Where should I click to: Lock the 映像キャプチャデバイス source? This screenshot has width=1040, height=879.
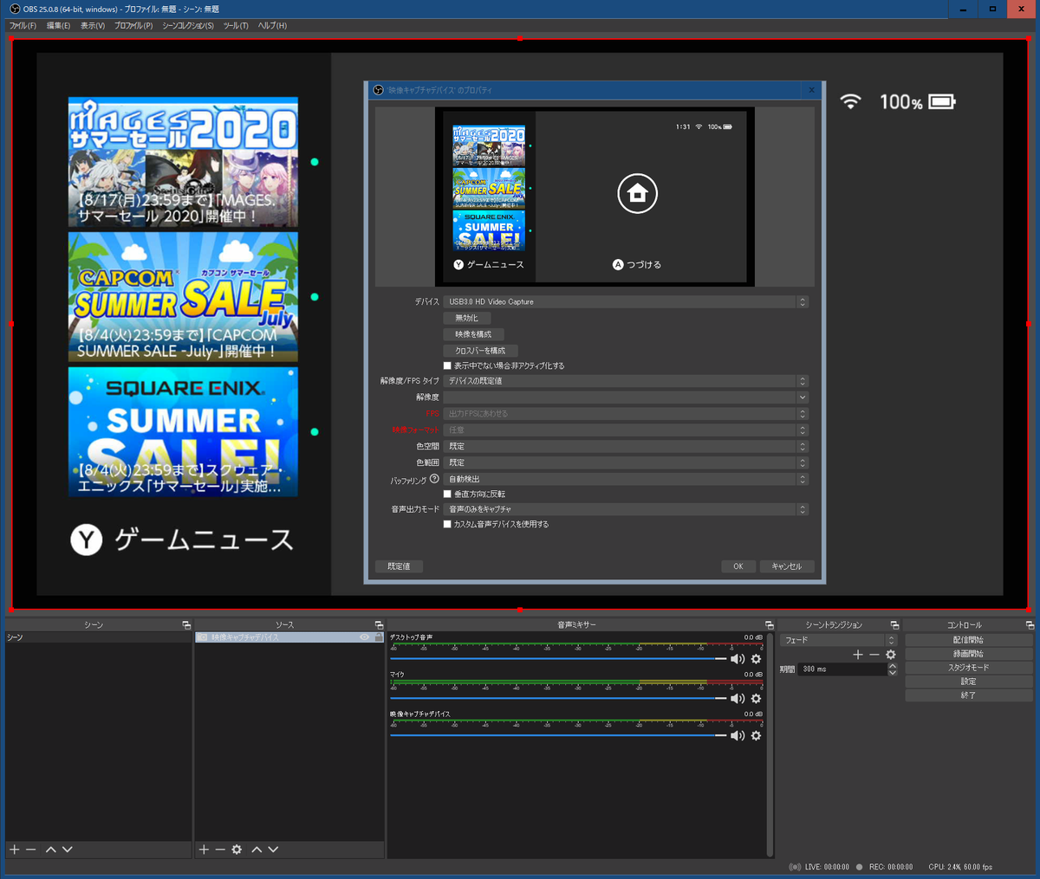point(378,637)
